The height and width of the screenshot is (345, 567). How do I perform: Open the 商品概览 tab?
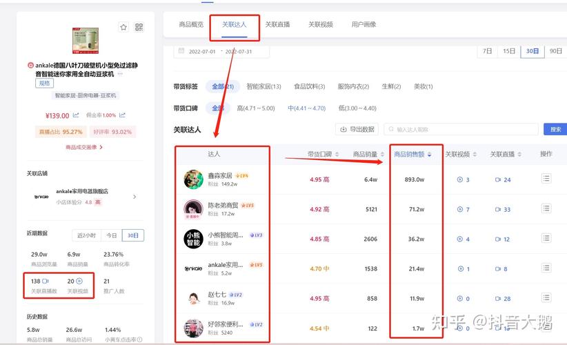tap(191, 25)
